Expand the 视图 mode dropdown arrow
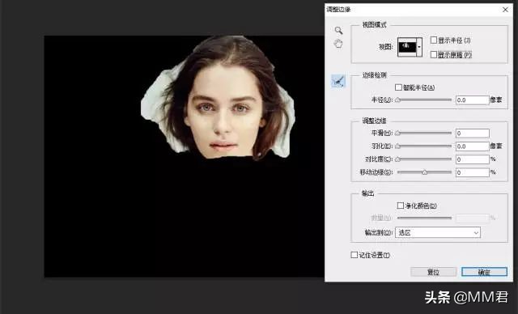The width and height of the screenshot is (518, 314). tap(419, 47)
